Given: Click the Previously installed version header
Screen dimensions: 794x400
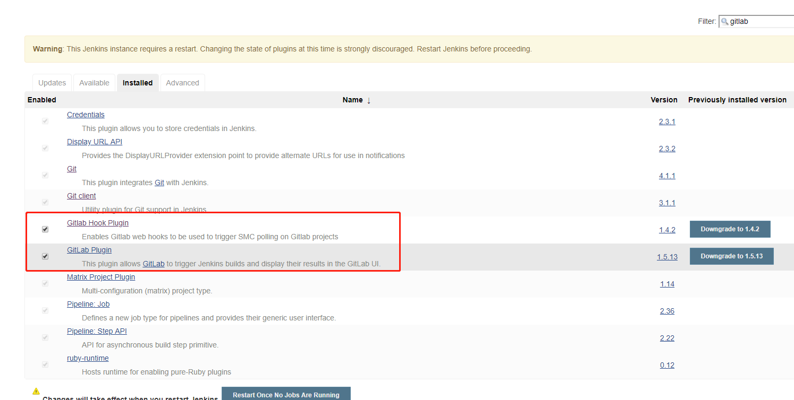Looking at the screenshot, I should tap(737, 100).
